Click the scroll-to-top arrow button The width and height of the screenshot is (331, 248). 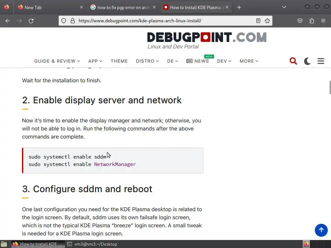click(x=321, y=230)
